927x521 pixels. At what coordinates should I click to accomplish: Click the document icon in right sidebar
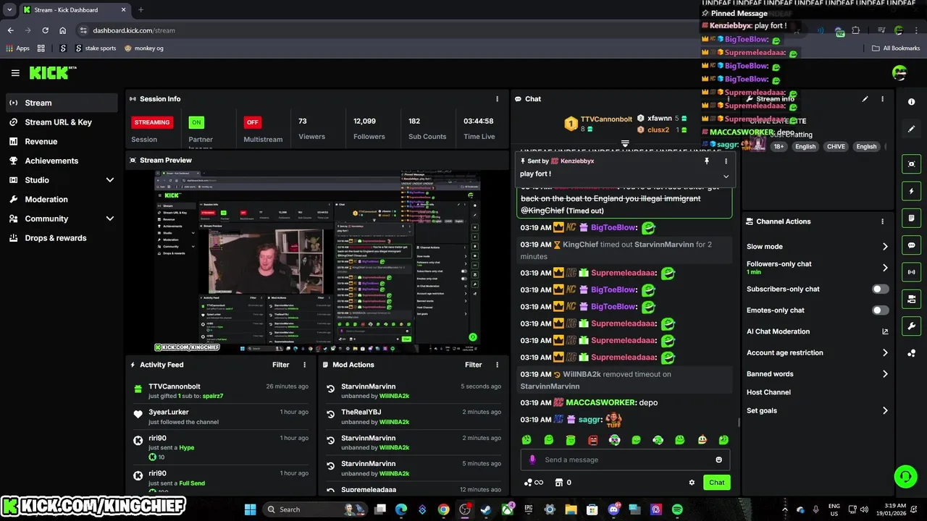[912, 218]
